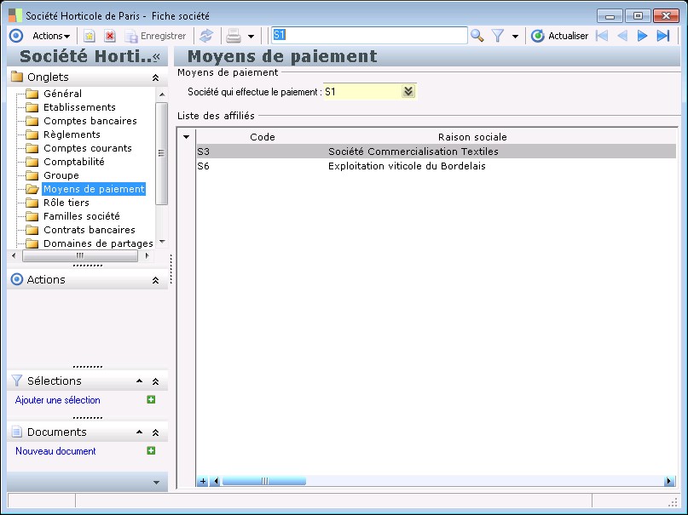Click the new record toolbar icon
The height and width of the screenshot is (515, 688).
coord(89,36)
